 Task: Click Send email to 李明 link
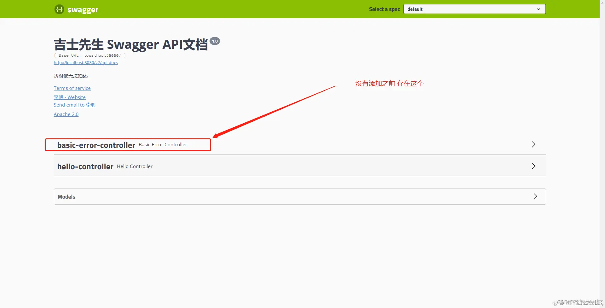(74, 105)
